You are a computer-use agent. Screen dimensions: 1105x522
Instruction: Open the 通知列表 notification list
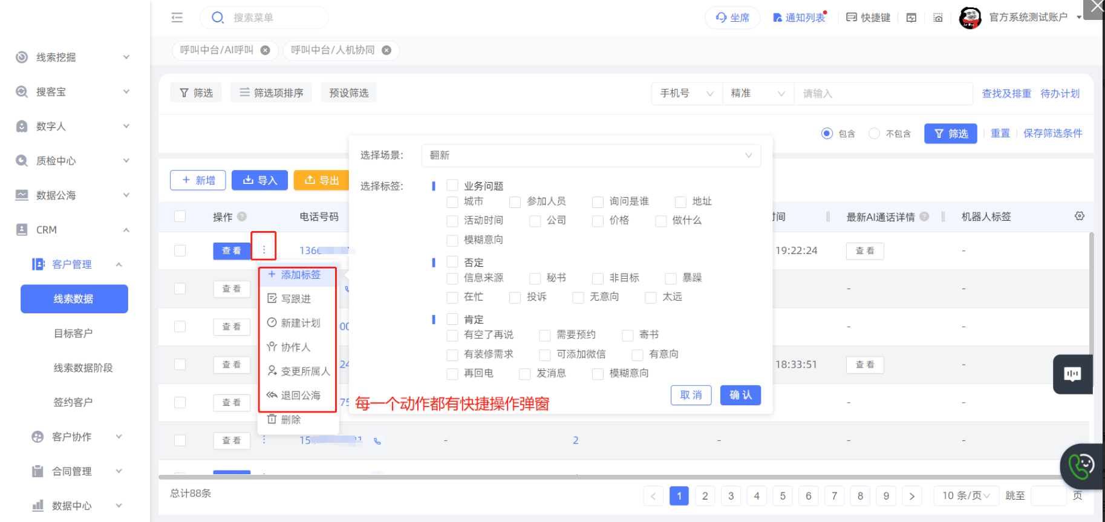click(x=799, y=18)
